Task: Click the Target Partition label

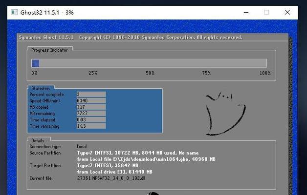Action: [45, 166]
